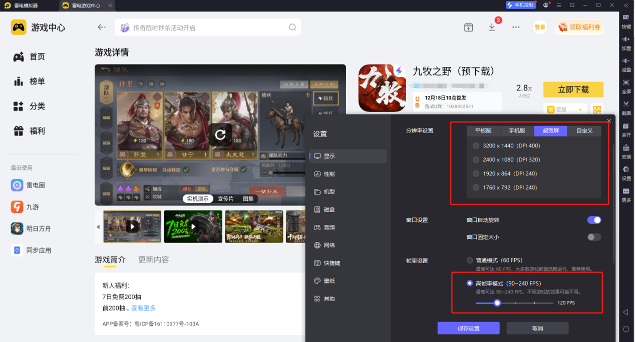Open 雷电圈 from recently used
The width and height of the screenshot is (635, 342).
[x=29, y=185]
